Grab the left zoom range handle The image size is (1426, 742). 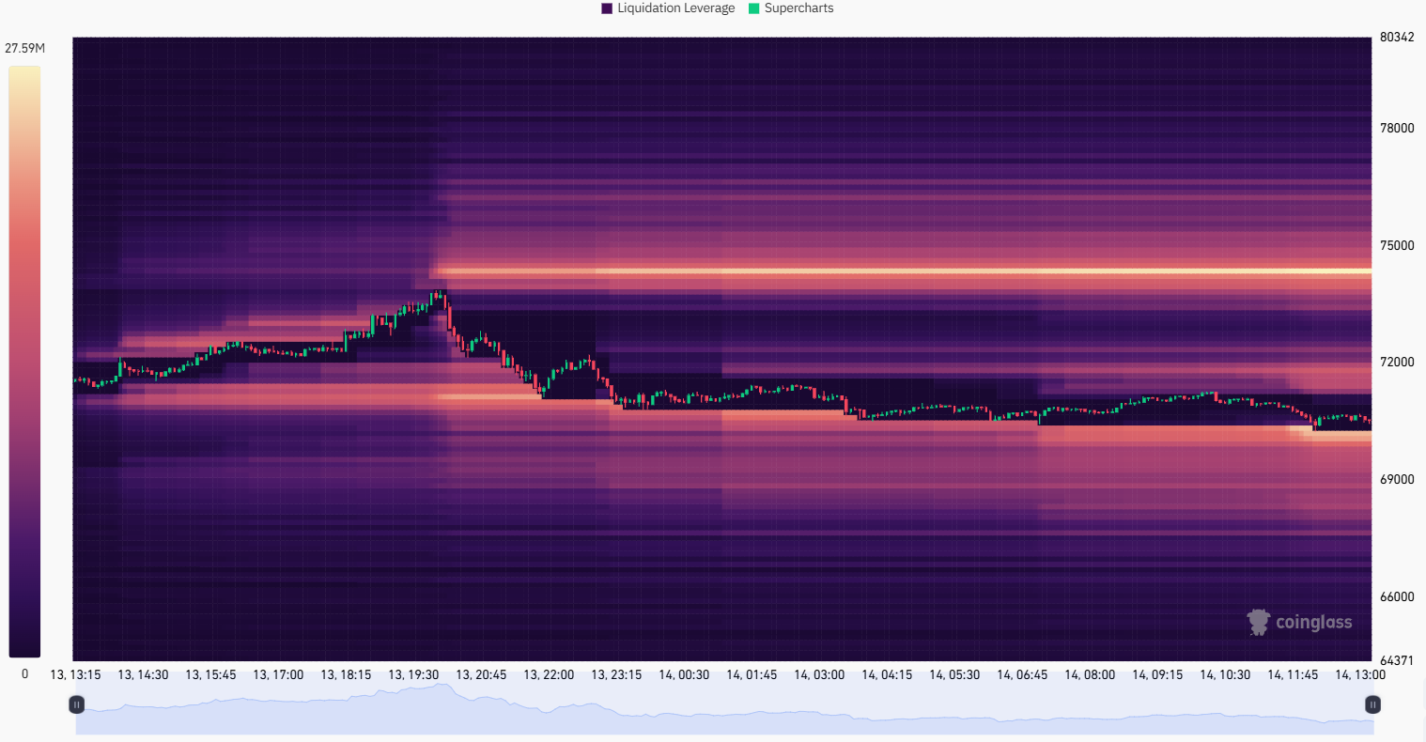click(77, 704)
